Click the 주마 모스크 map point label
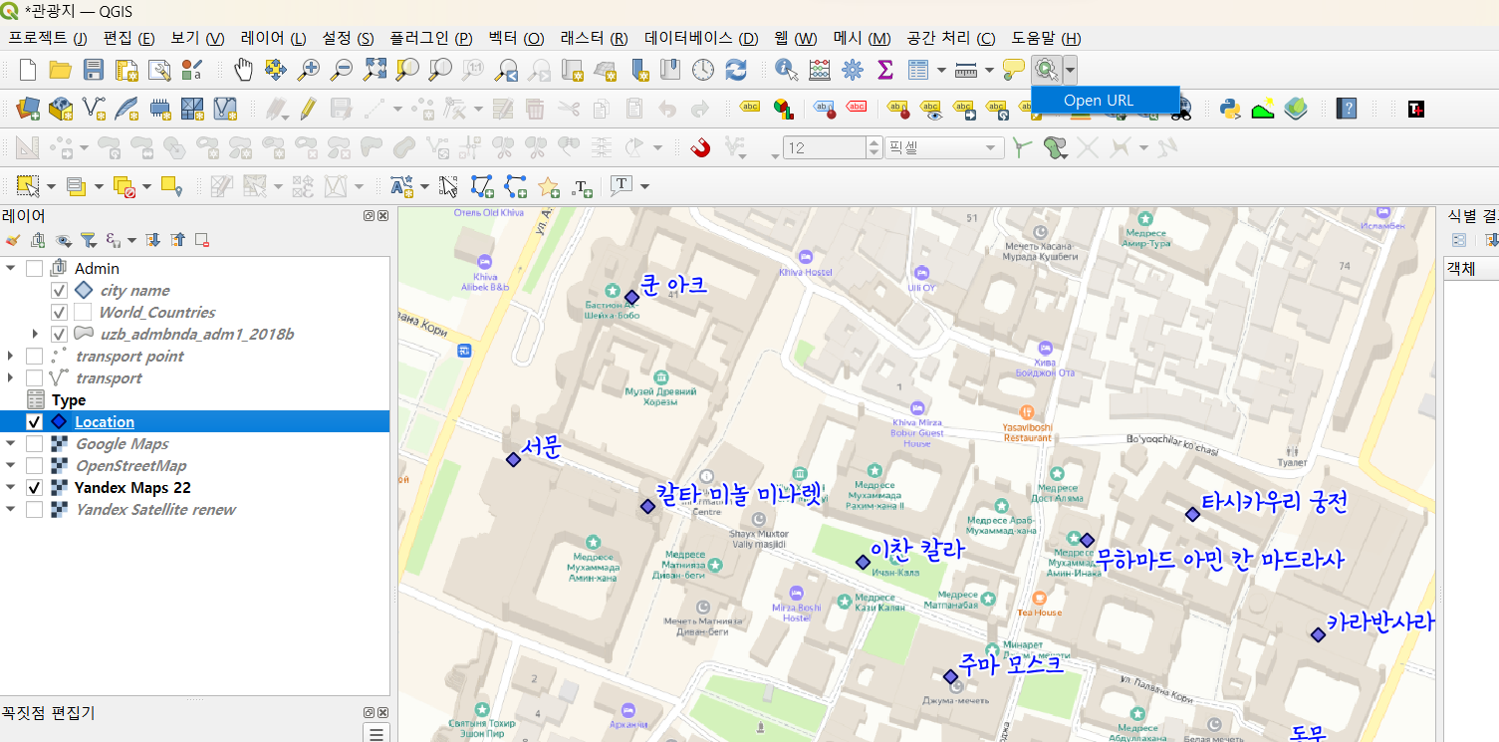This screenshot has height=742, width=1499. pos(1011,663)
